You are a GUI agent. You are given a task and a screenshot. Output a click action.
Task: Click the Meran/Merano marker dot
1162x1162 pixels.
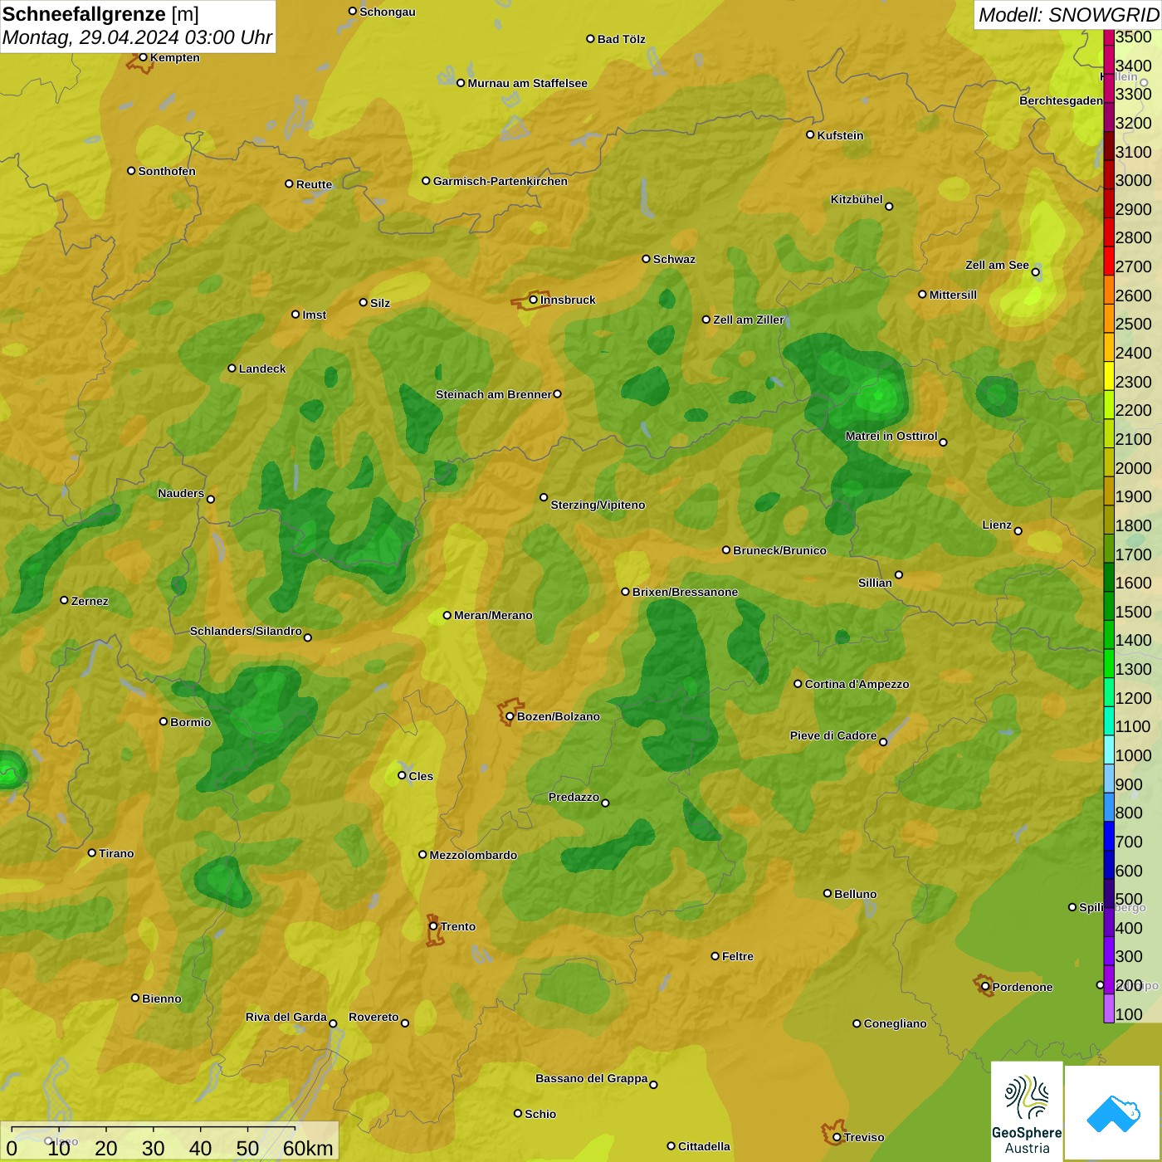coord(447,615)
